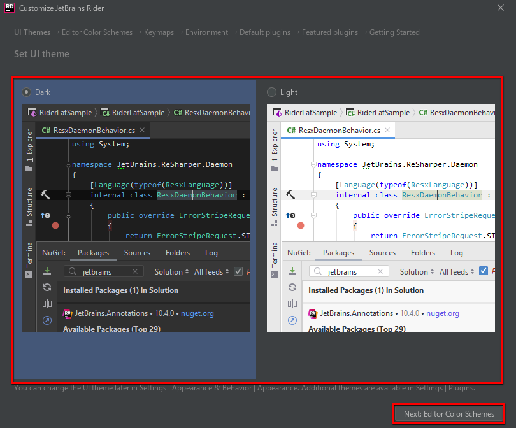This screenshot has width=516, height=428.
Task: Click the Rider RD logo in title bar
Action: (10, 8)
